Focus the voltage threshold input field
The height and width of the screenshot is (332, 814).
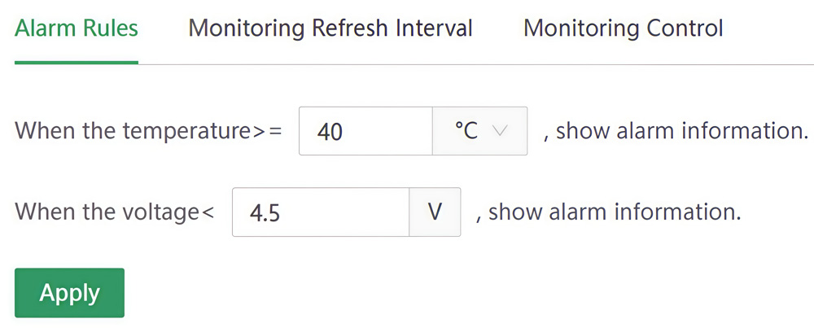(320, 212)
